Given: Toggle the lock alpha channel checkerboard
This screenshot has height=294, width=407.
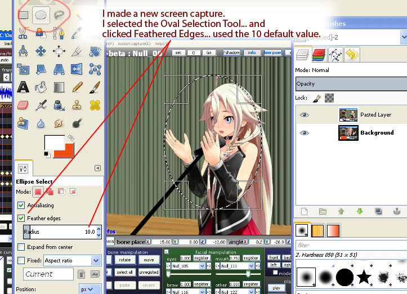Looking at the screenshot, I should pyautogui.click(x=329, y=98).
